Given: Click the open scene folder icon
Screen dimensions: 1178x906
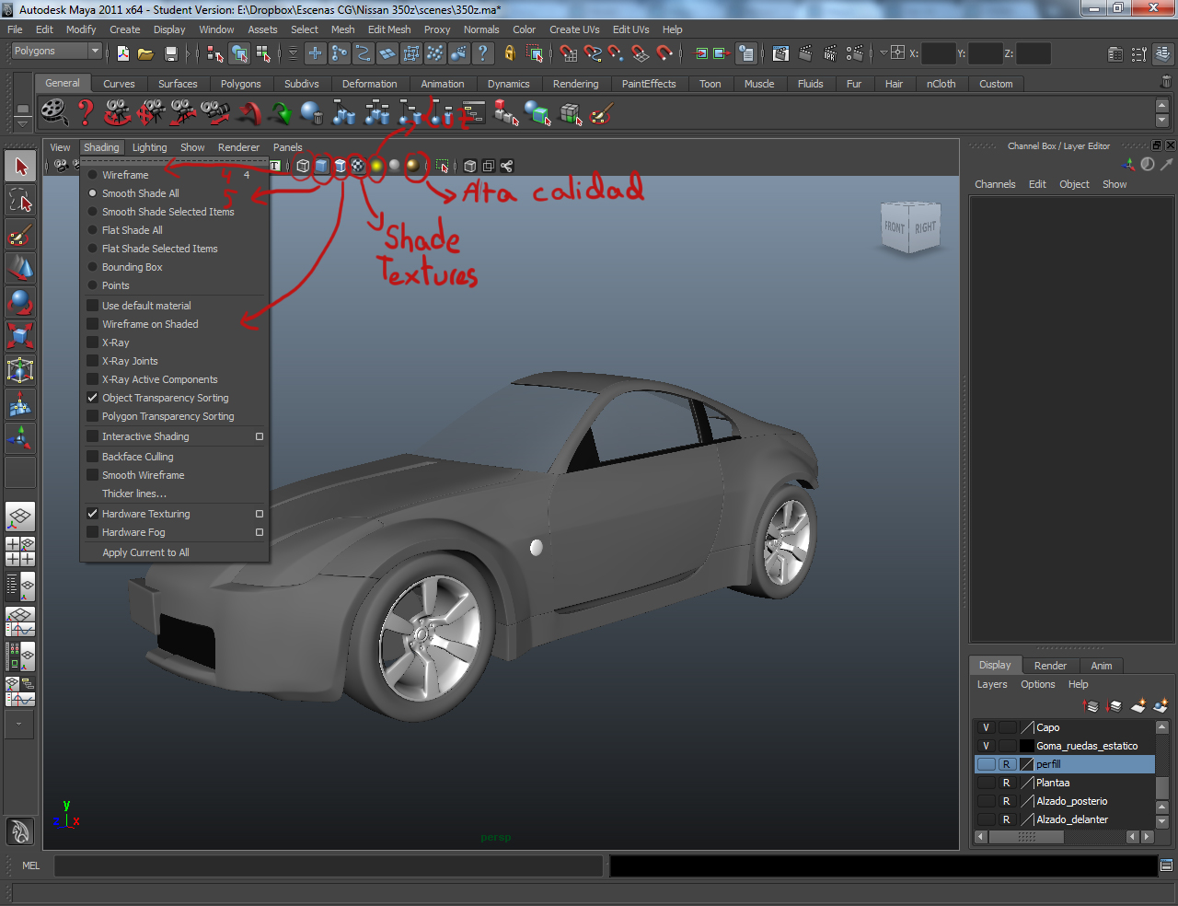Looking at the screenshot, I should (145, 53).
